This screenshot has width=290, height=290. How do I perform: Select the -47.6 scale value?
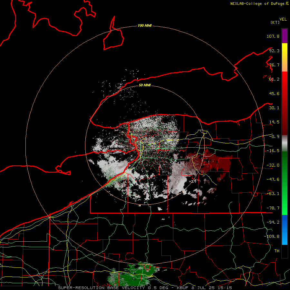coord(273,179)
